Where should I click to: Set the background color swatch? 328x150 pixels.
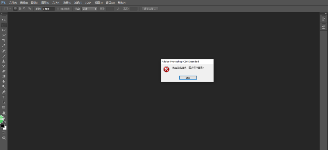click(5, 128)
